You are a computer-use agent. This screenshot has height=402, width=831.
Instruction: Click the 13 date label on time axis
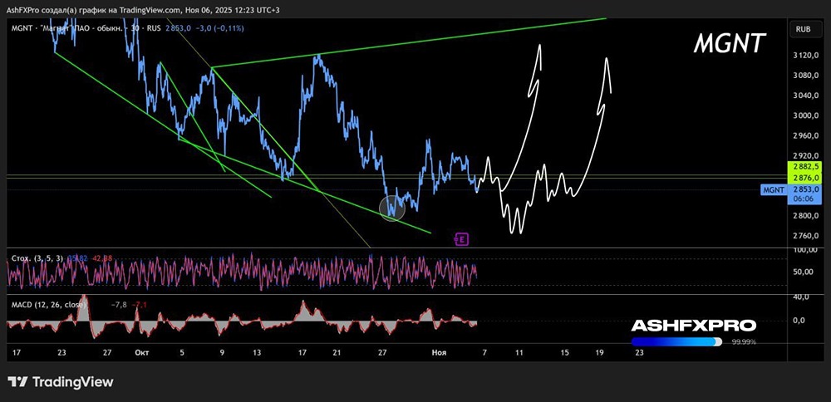pyautogui.click(x=258, y=353)
